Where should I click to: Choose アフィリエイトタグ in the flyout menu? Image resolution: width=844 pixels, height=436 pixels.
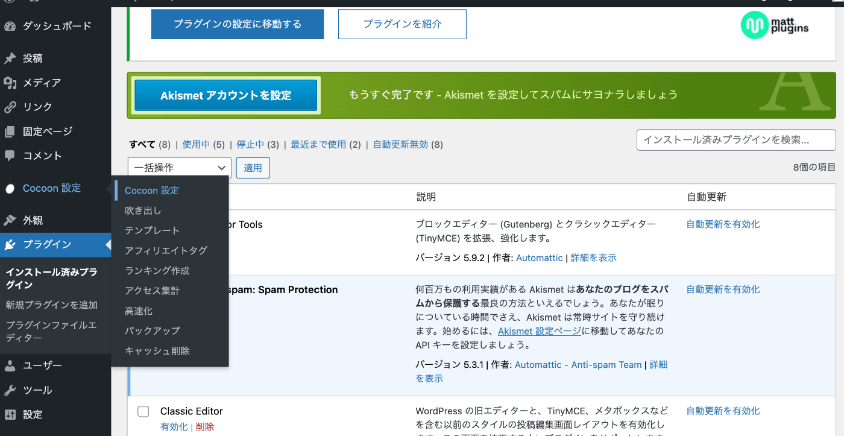click(166, 250)
